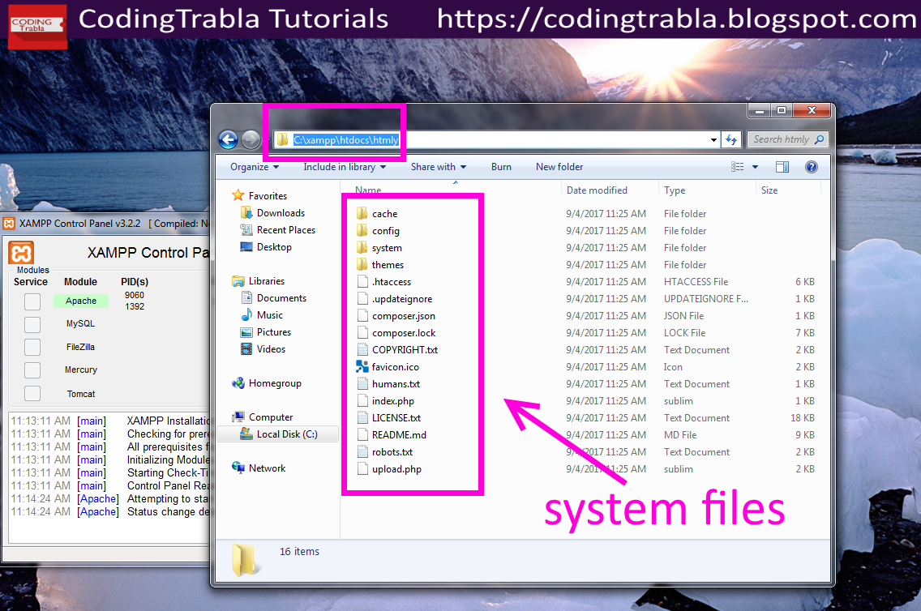The height and width of the screenshot is (611, 921).
Task: Click the search magnifier icon
Action: pyautogui.click(x=820, y=139)
